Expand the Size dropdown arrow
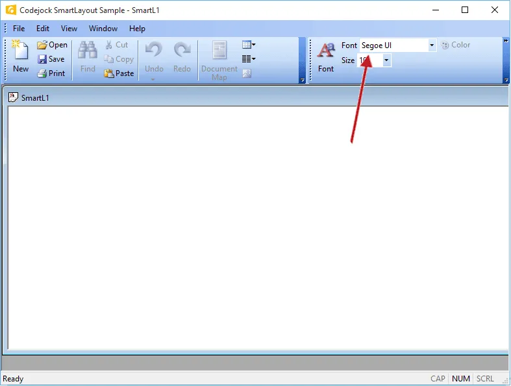The width and height of the screenshot is (511, 386). [x=386, y=60]
